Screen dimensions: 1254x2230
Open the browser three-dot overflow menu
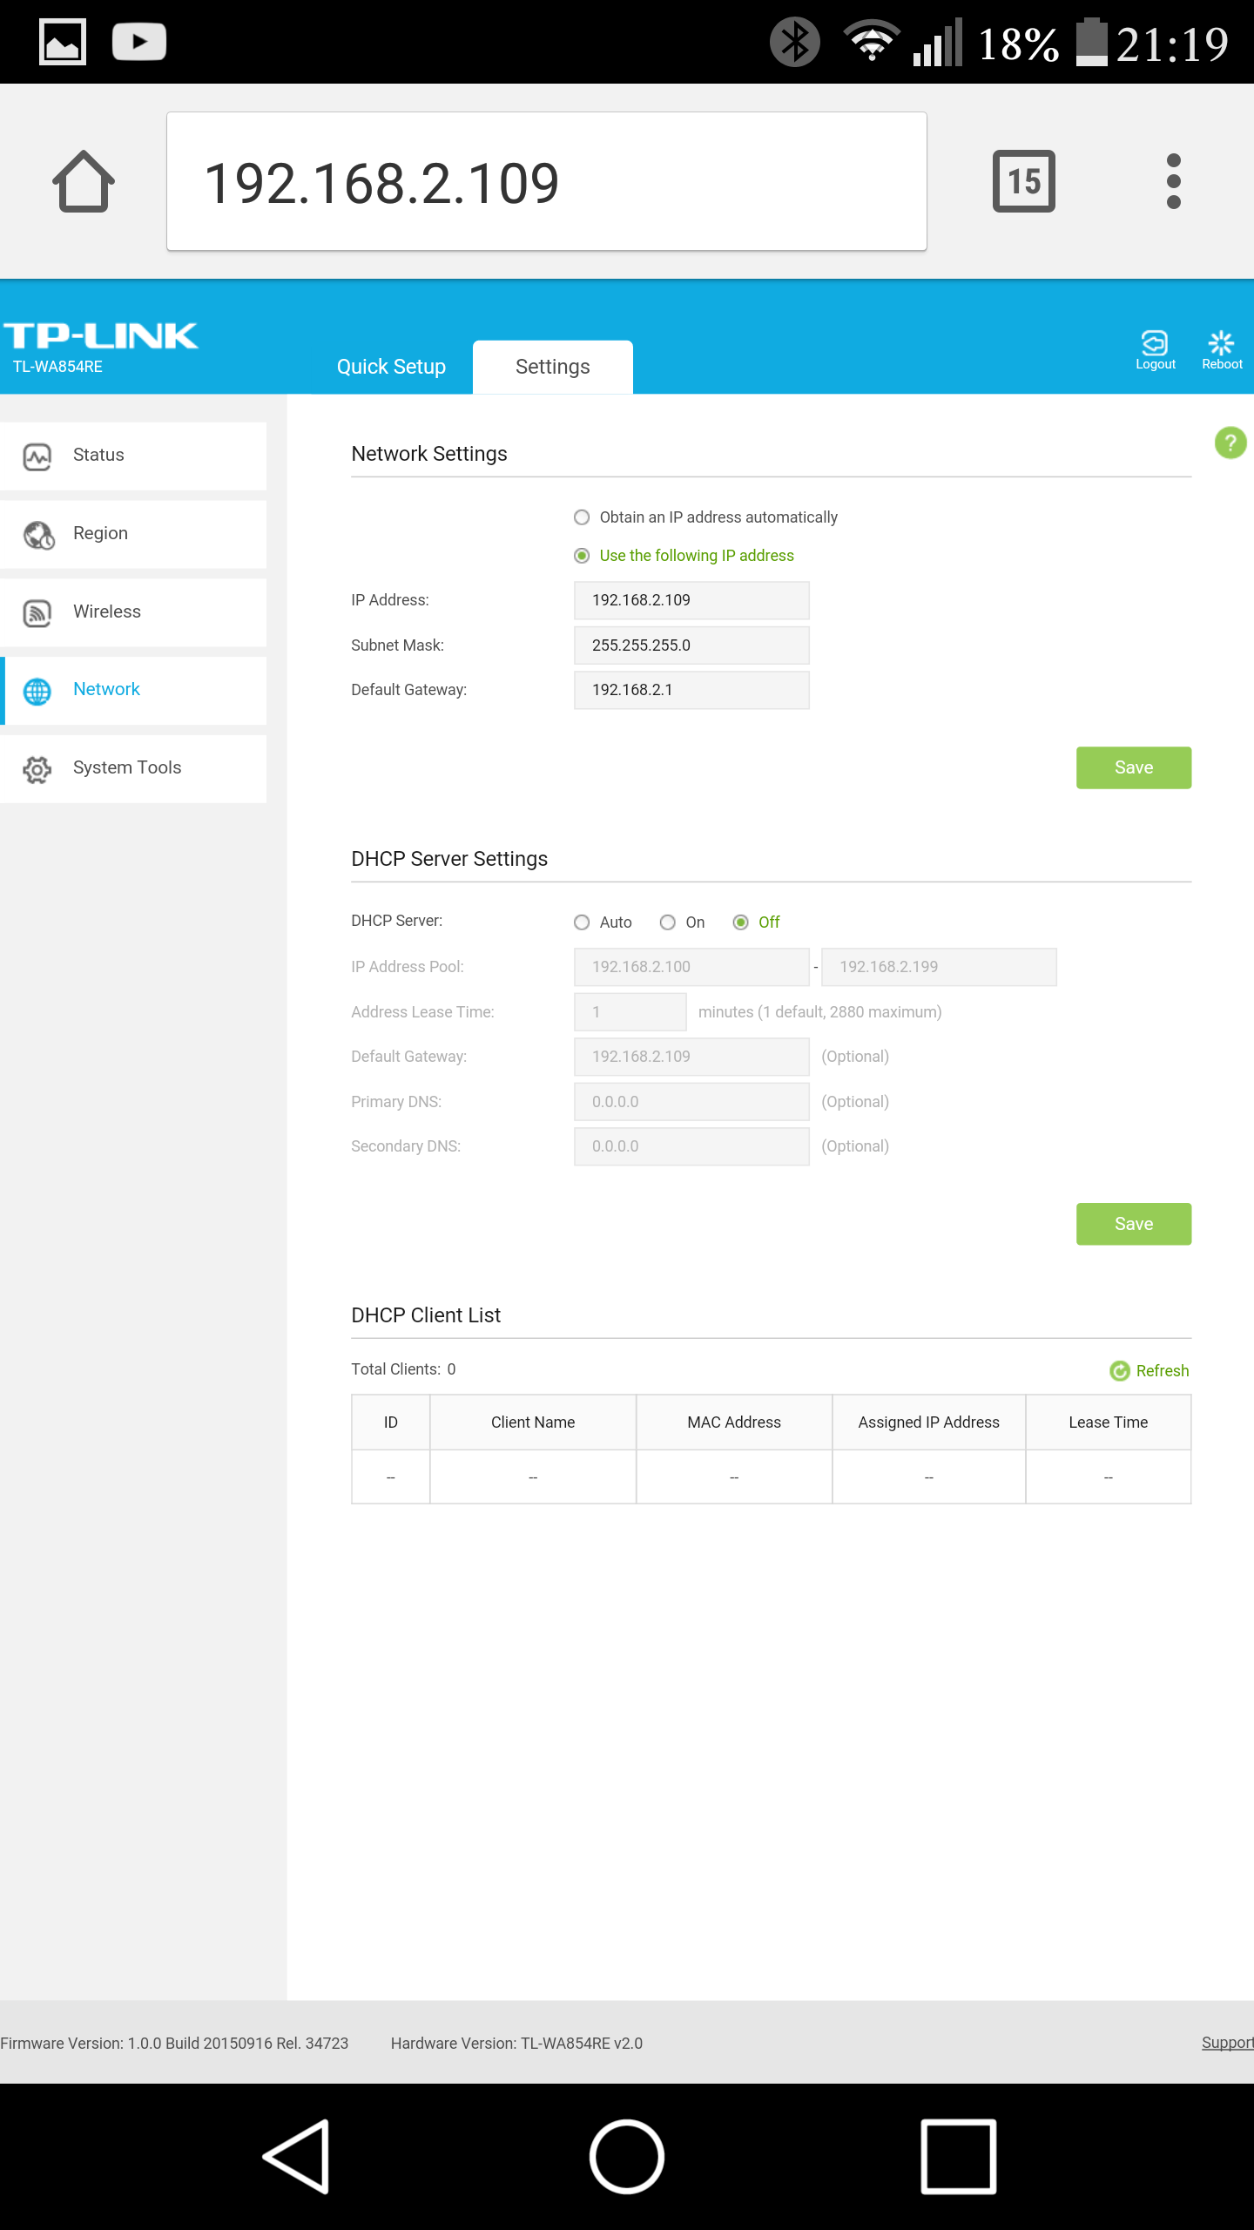[x=1173, y=181]
